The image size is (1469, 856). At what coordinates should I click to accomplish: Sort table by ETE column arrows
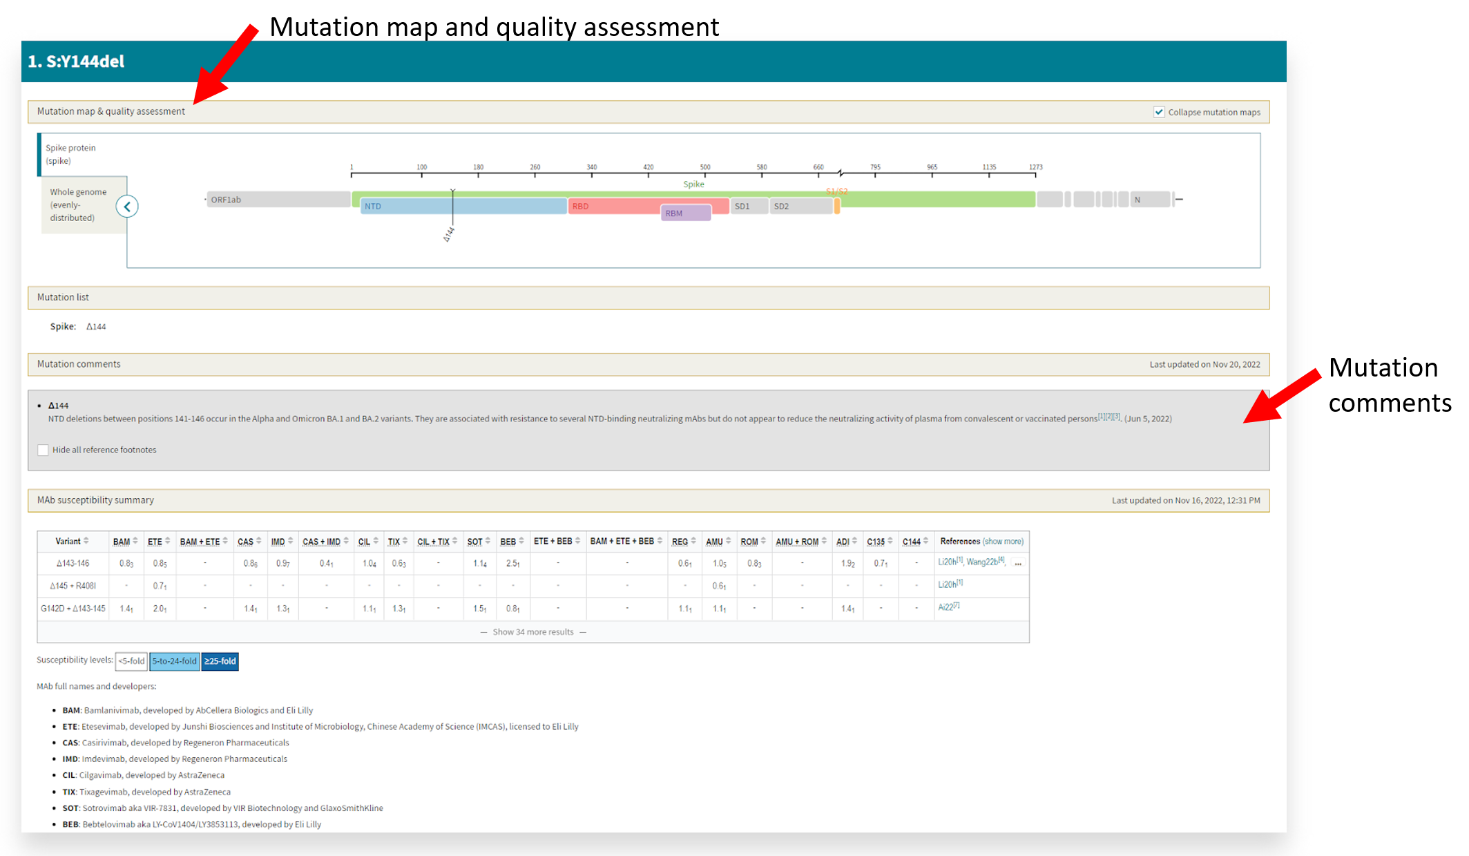point(168,541)
